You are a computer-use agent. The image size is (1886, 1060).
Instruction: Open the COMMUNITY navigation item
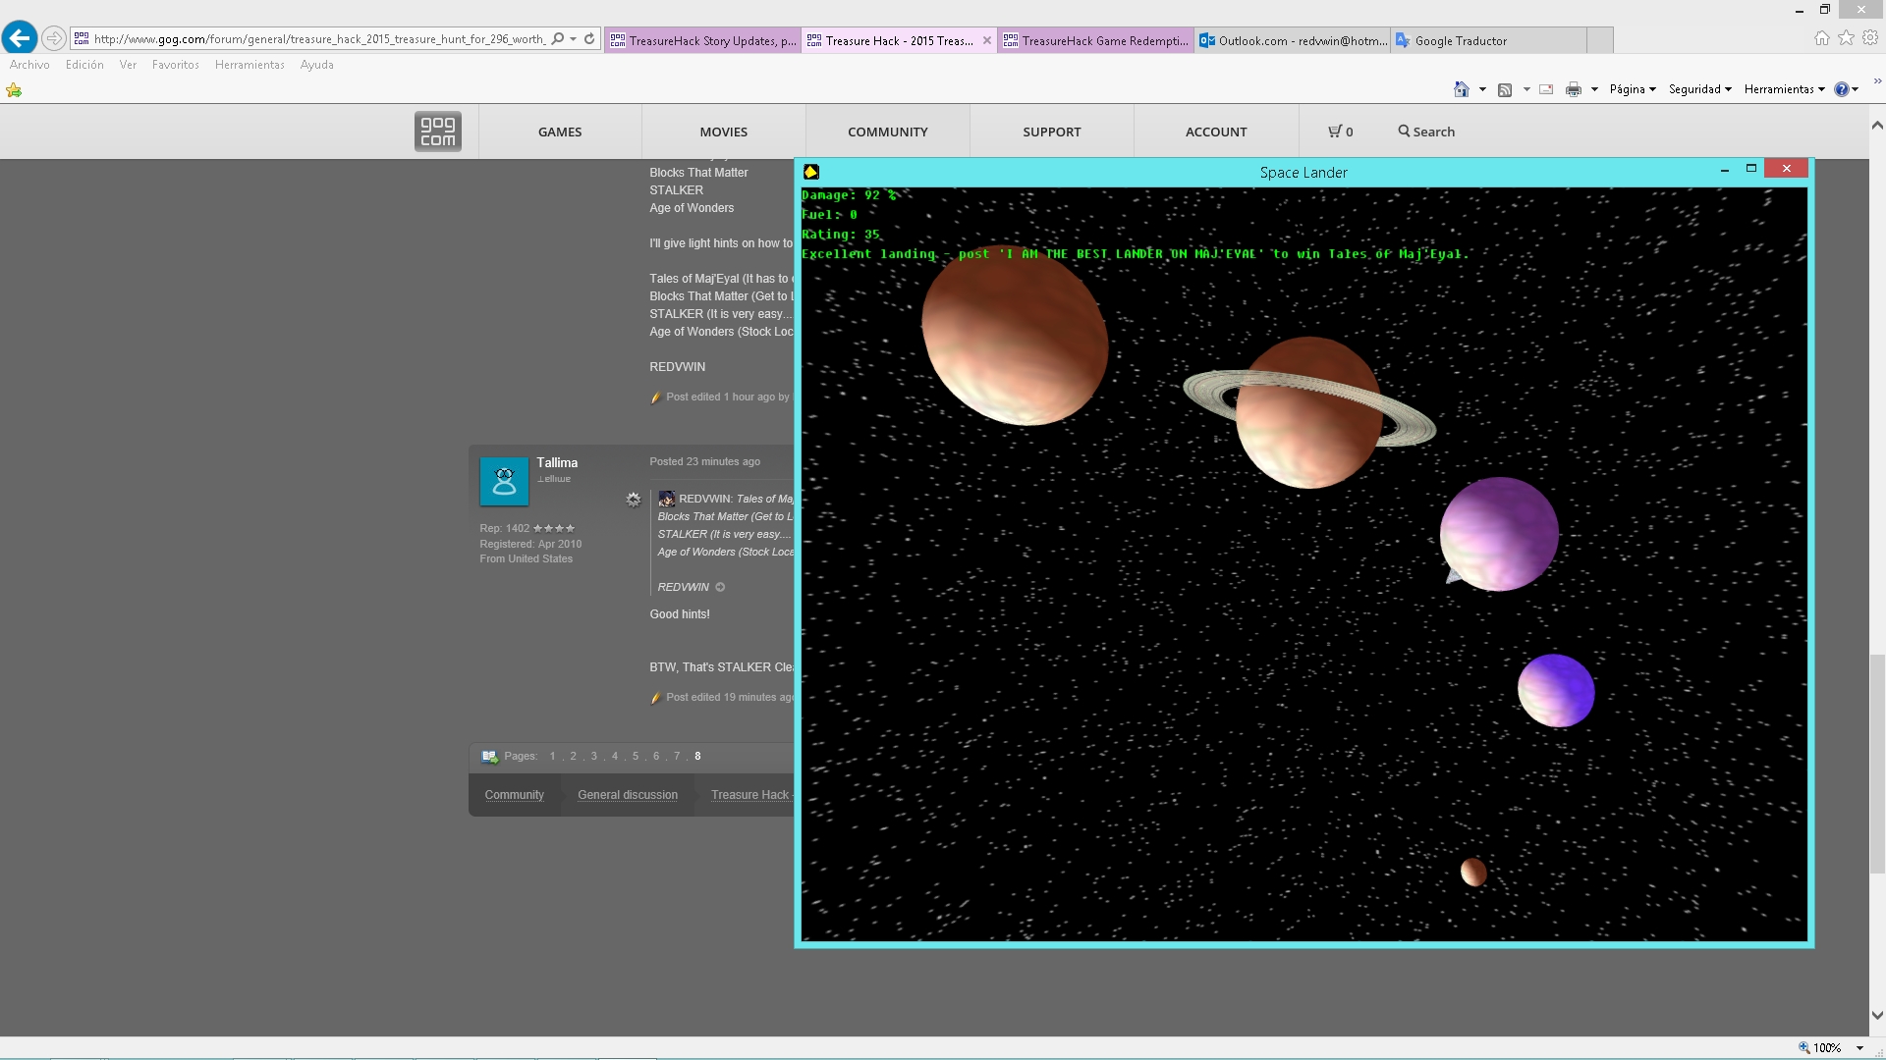point(888,132)
